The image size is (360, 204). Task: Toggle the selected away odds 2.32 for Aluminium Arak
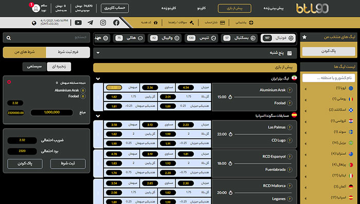[x=114, y=87]
